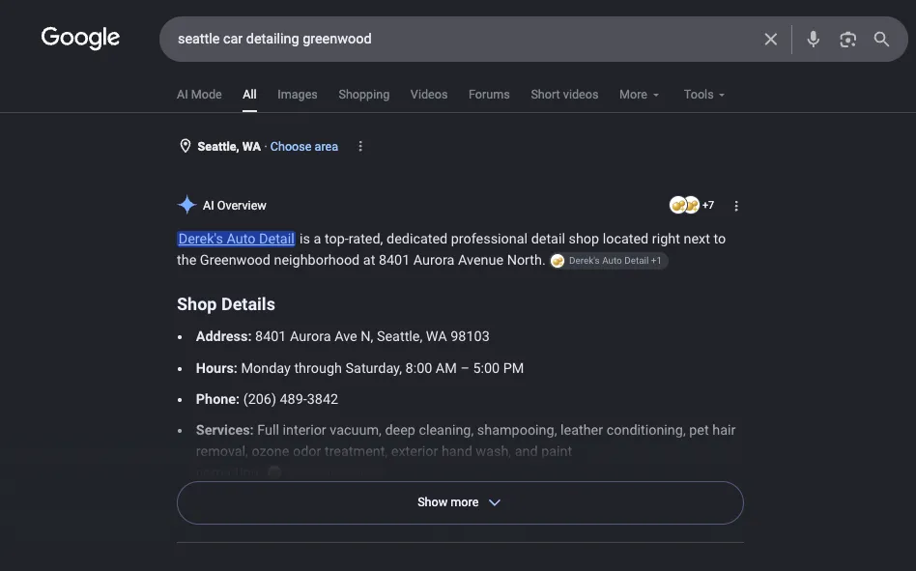Open the Shopping tab
The width and height of the screenshot is (916, 571).
pos(364,95)
